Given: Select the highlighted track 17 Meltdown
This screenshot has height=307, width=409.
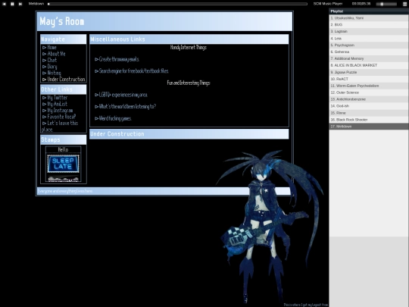Looking at the screenshot, I should 369,127.
